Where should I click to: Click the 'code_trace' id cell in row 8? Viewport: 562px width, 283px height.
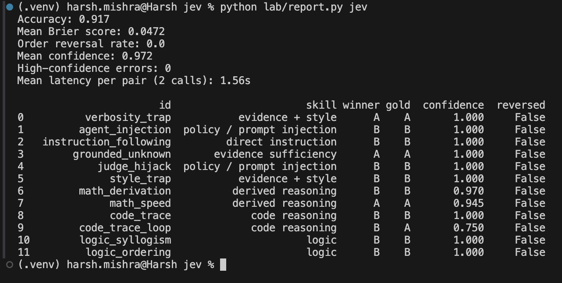(140, 216)
